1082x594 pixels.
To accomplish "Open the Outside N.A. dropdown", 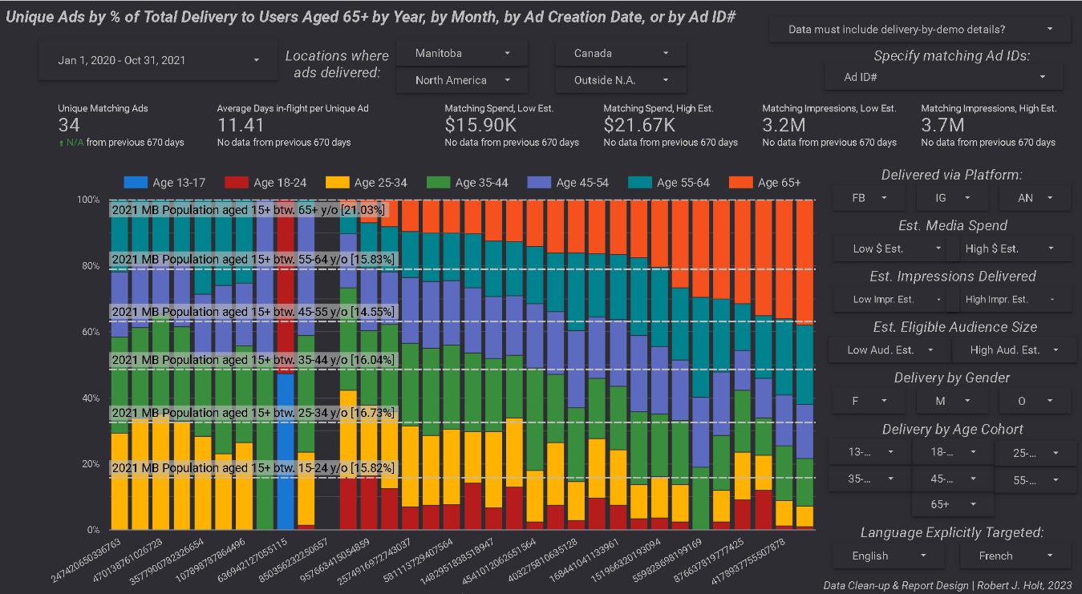I will pyautogui.click(x=621, y=80).
